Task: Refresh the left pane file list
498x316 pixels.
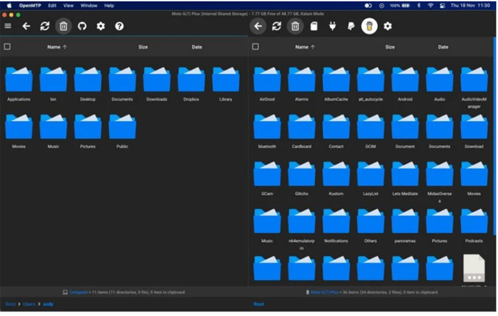Action: [x=45, y=26]
